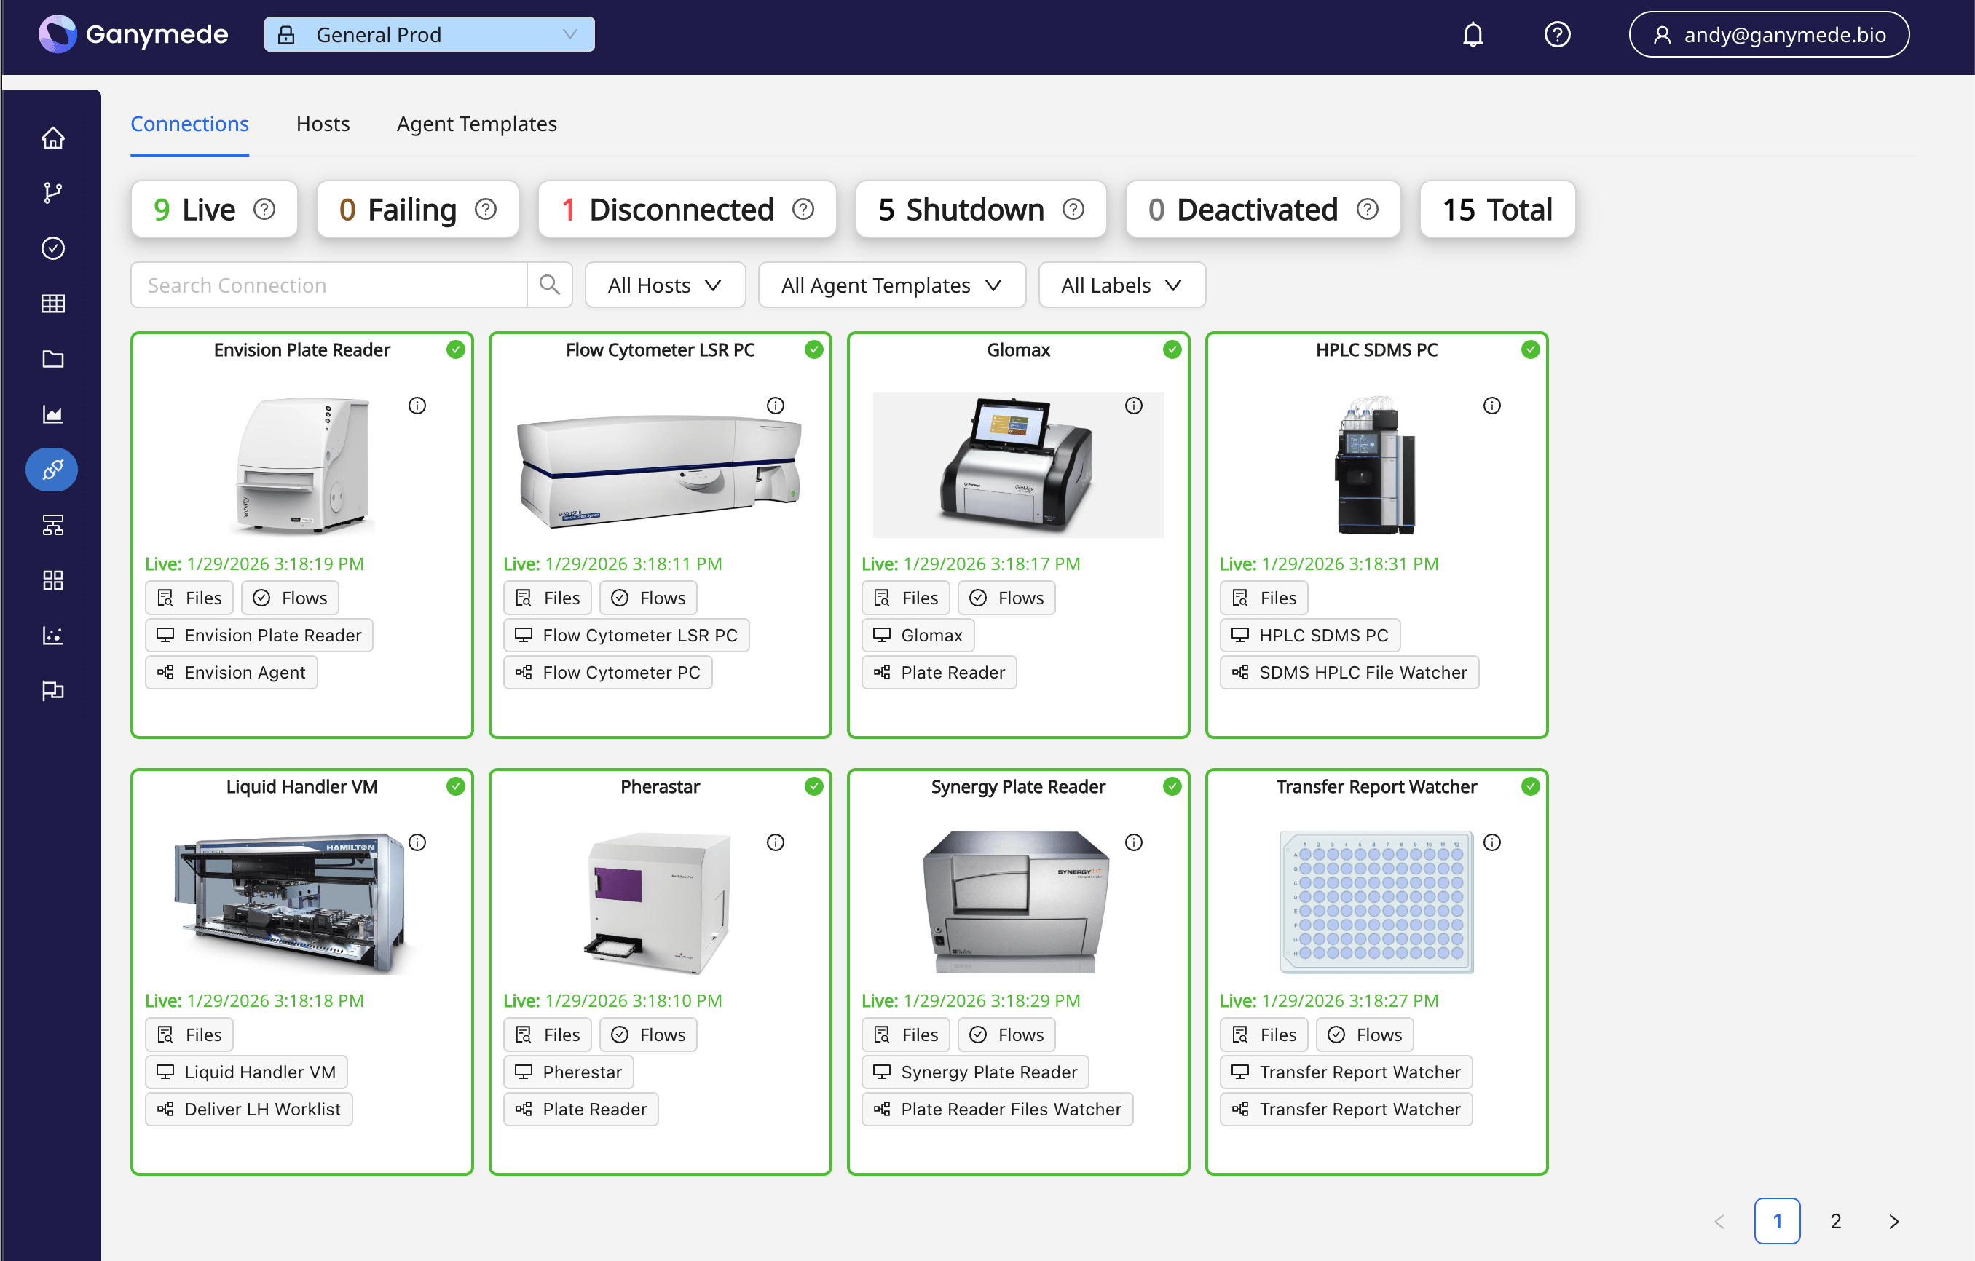Click the Search Connection input field
1975x1261 pixels.
(328, 285)
